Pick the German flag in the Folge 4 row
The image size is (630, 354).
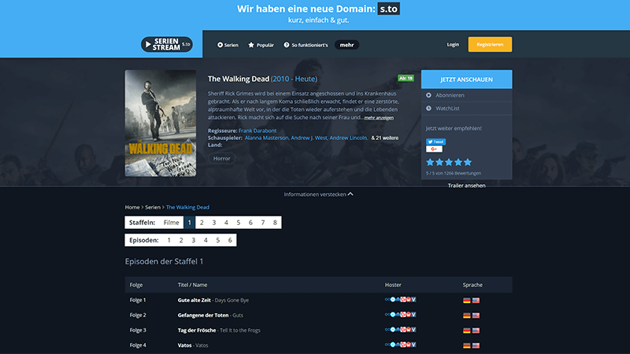tap(466, 345)
